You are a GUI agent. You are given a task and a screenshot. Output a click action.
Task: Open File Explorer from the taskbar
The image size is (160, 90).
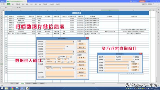(6, 88)
